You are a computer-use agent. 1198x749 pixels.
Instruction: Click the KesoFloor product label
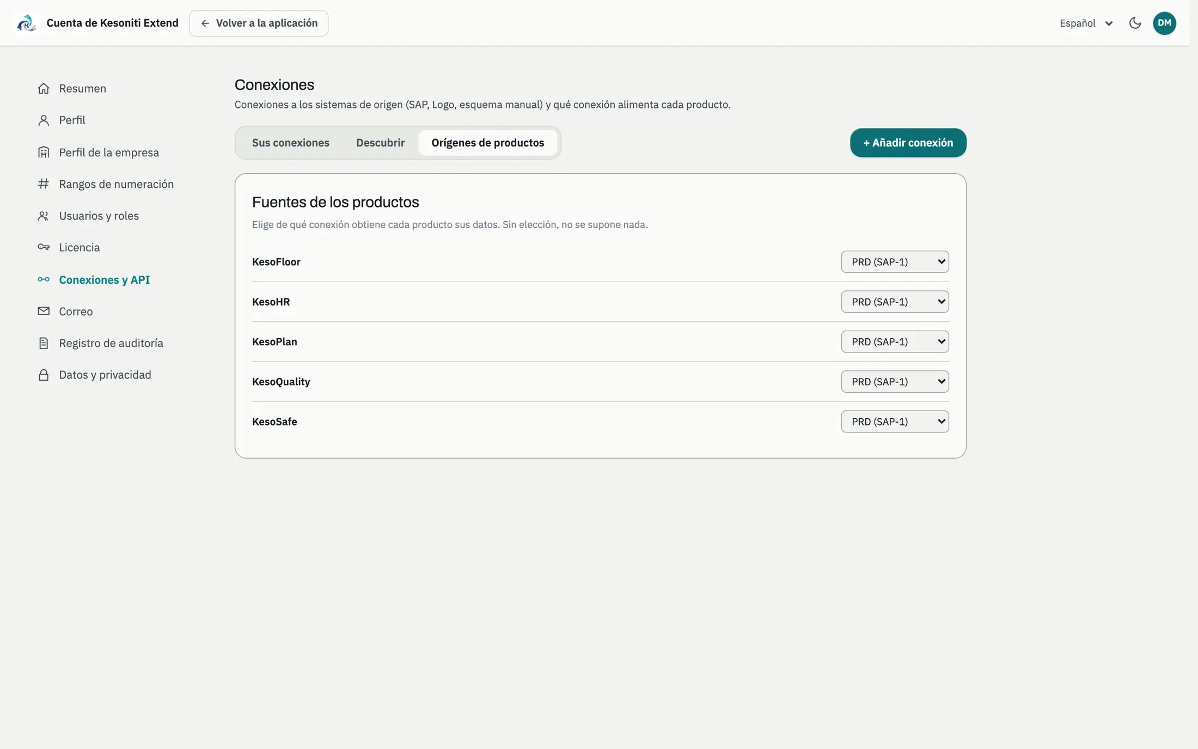(x=276, y=261)
